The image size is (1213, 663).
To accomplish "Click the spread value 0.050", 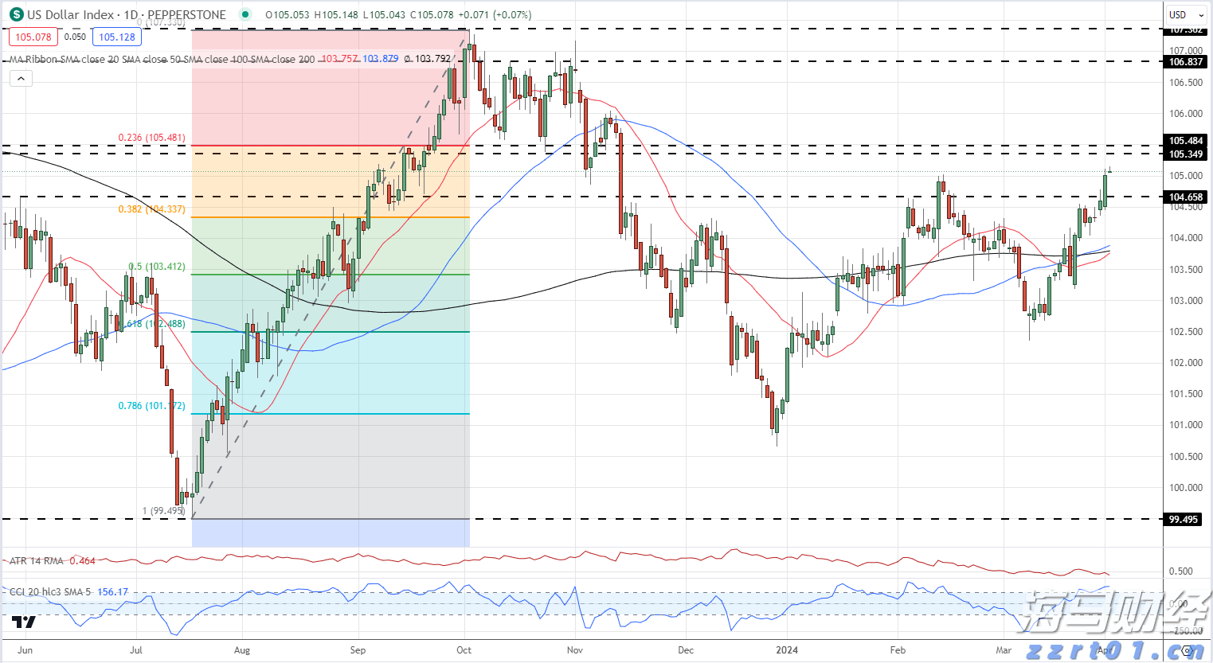I will pyautogui.click(x=75, y=37).
